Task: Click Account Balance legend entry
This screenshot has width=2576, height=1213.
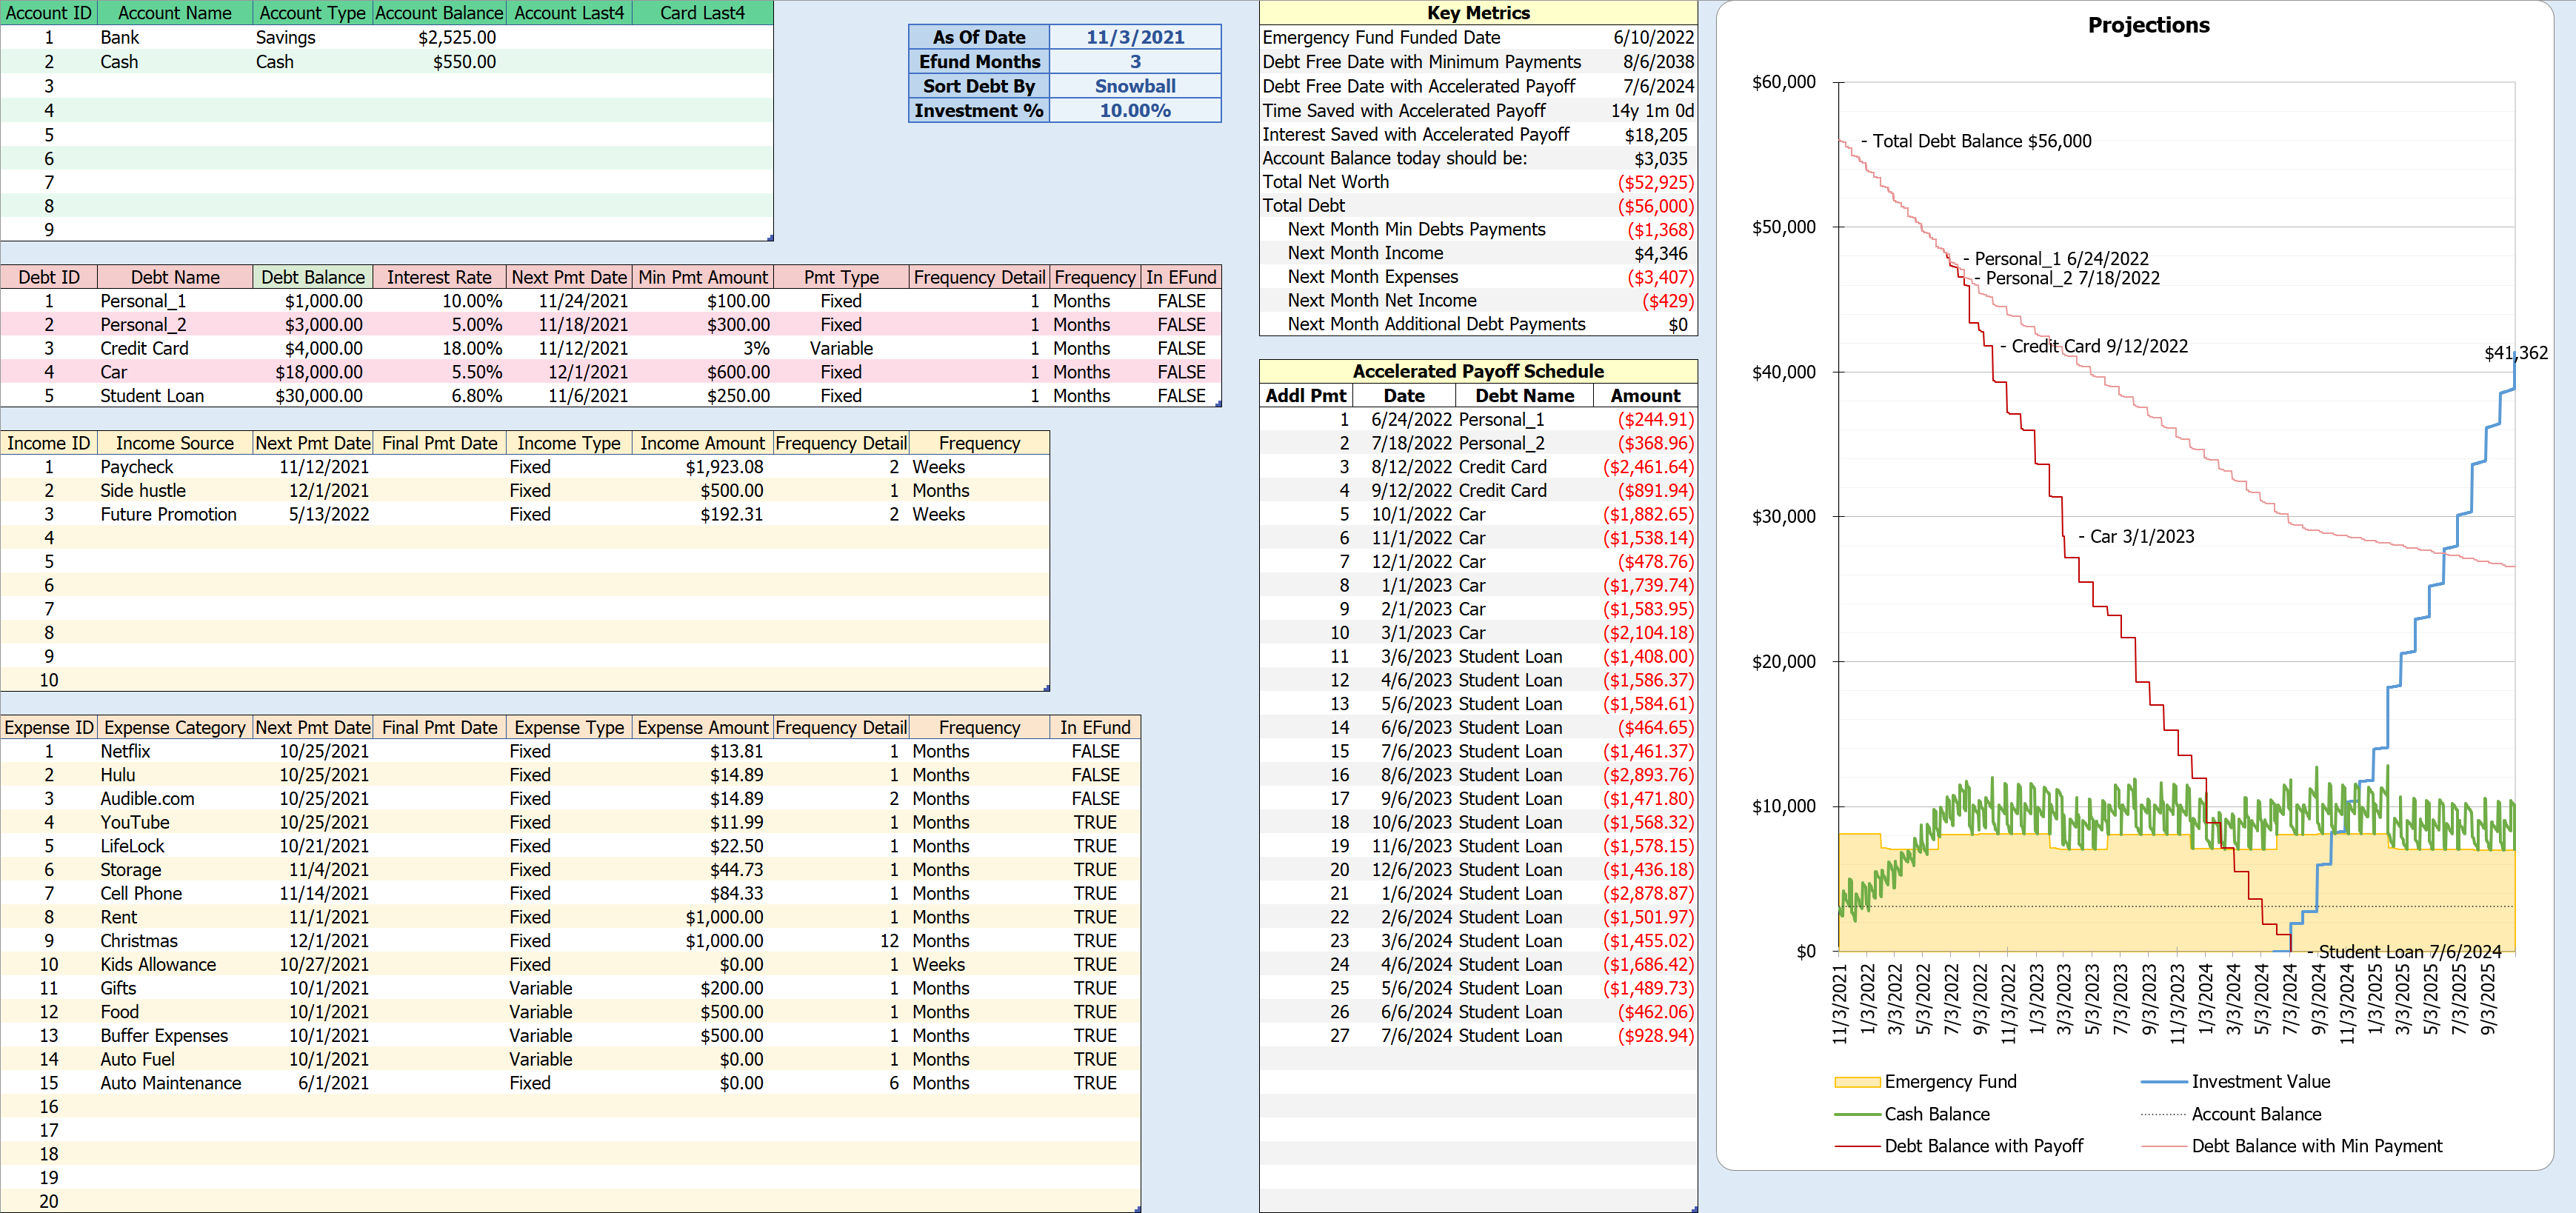Action: tap(2232, 1114)
